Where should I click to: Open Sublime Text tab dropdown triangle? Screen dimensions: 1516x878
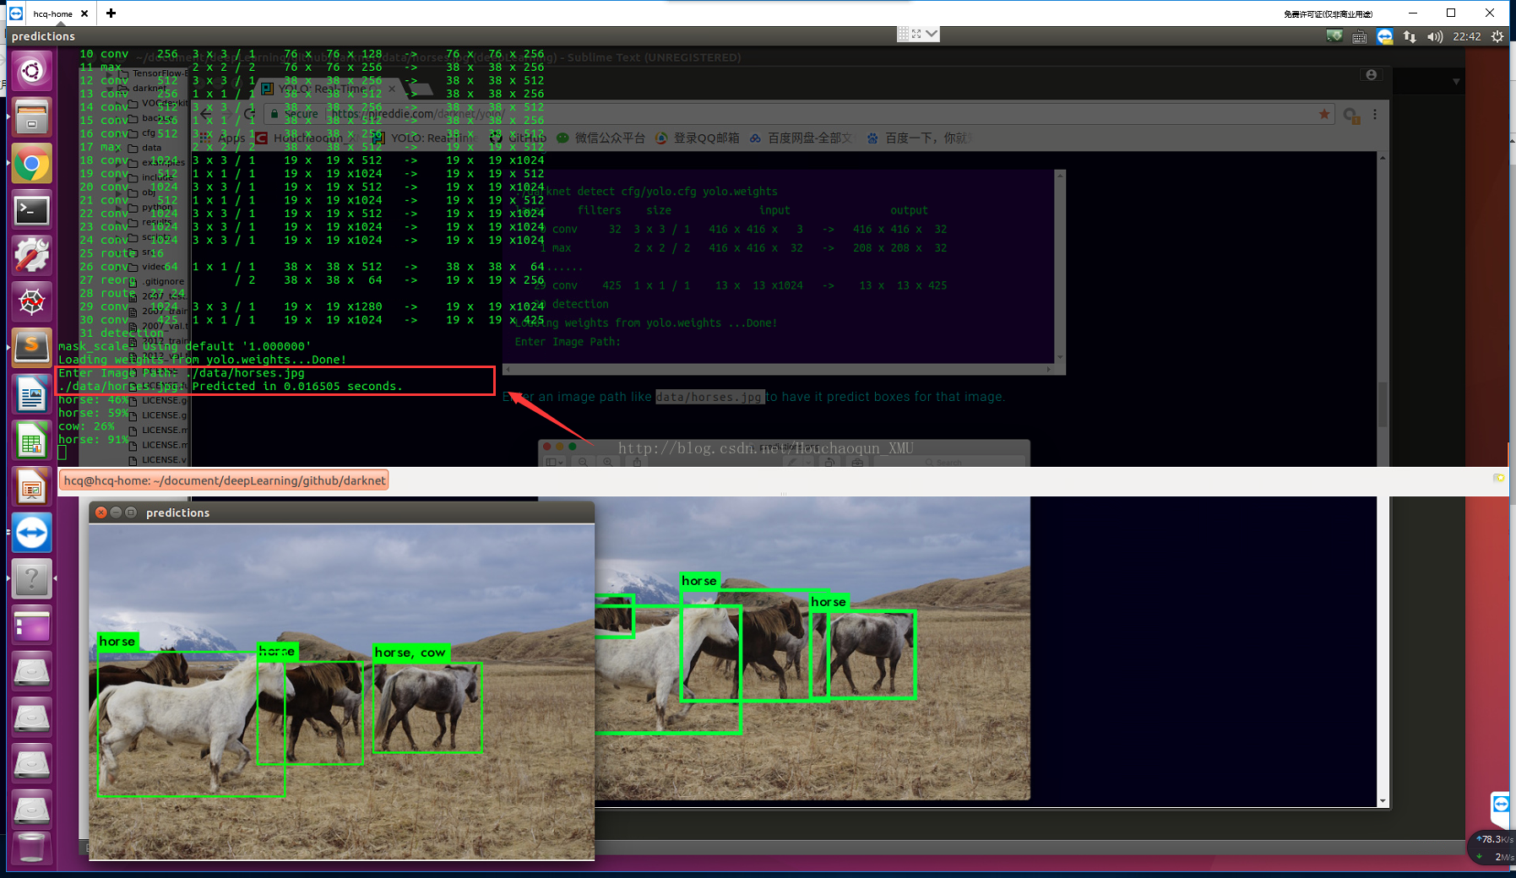1456,82
